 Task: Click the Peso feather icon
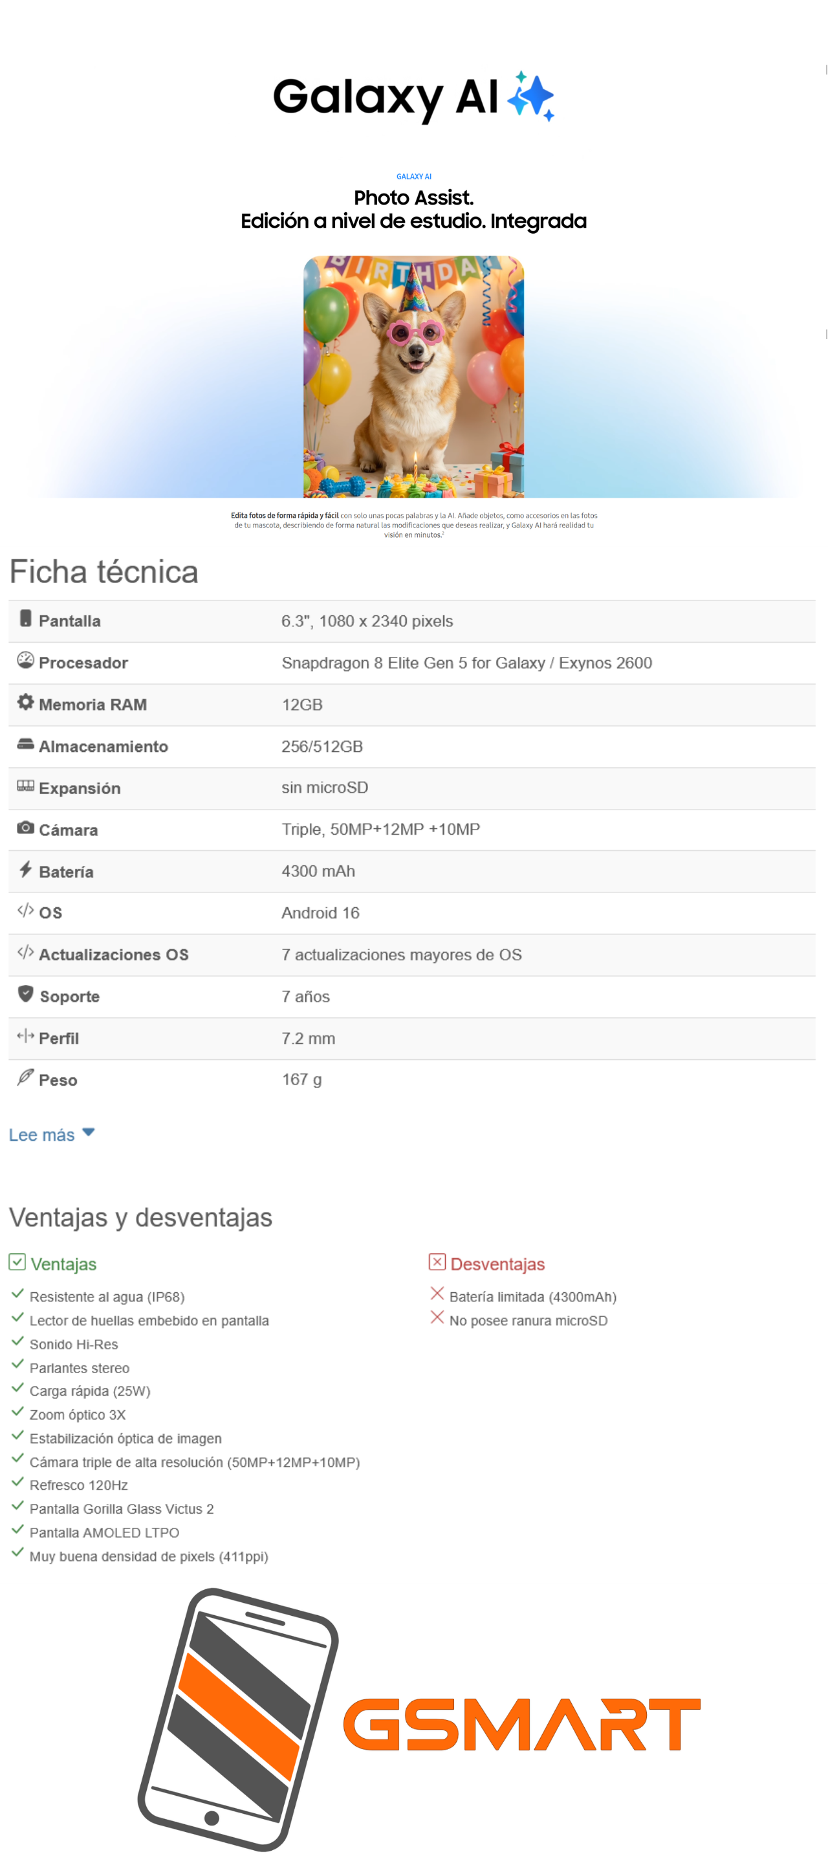tap(25, 1077)
